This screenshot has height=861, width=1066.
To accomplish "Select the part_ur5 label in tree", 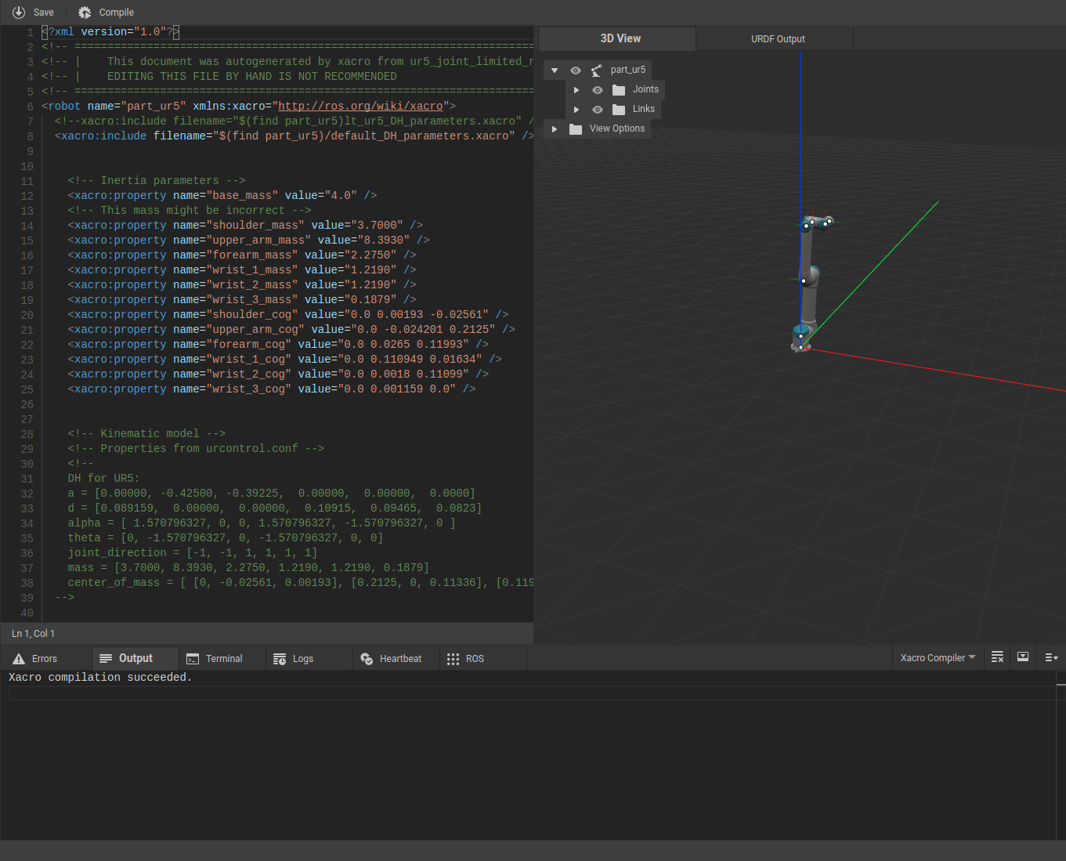I will pyautogui.click(x=628, y=70).
